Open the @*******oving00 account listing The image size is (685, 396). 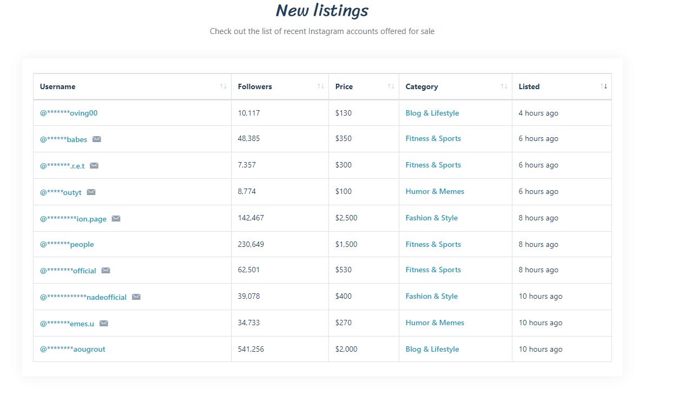click(x=69, y=113)
